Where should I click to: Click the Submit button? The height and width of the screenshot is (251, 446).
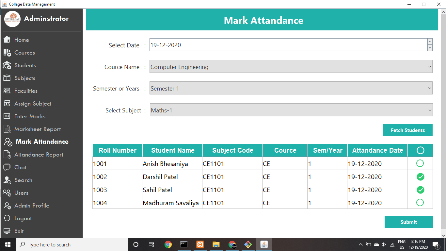(x=409, y=222)
